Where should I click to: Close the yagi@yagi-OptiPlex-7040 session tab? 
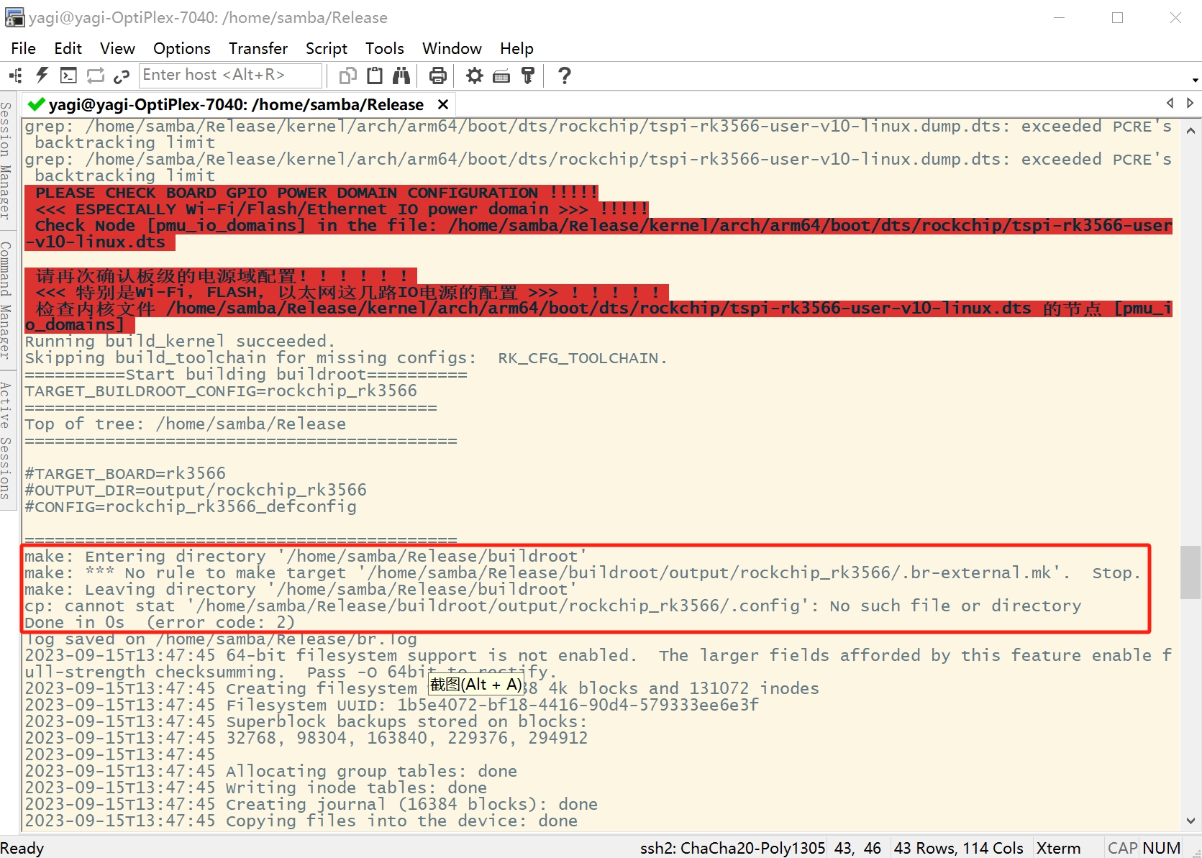(443, 105)
